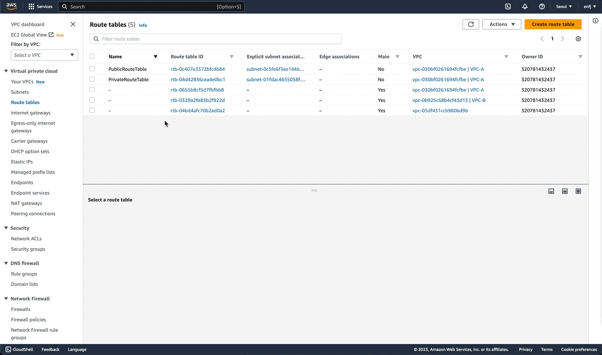Screen dimensions: 602x355
Task: Open Your VPCs in the sidebar
Action: [x=22, y=82]
